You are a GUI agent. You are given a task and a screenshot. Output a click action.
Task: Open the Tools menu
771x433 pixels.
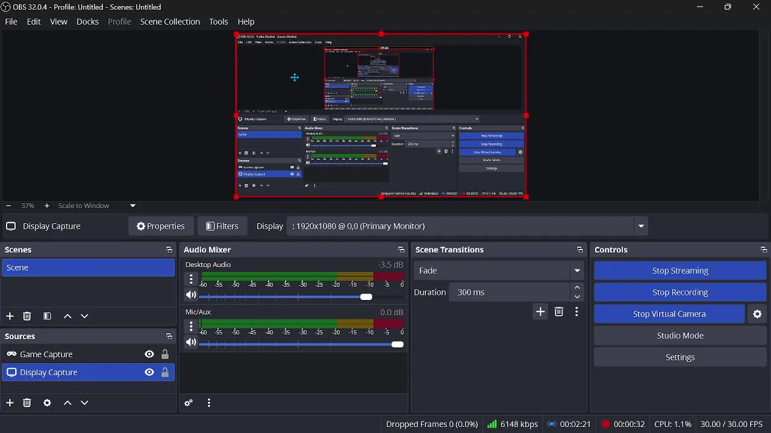click(x=219, y=22)
